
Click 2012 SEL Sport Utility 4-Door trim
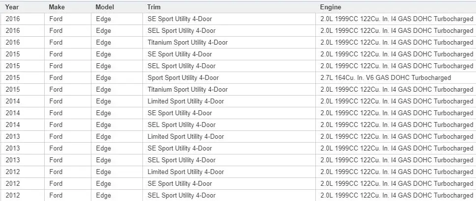coord(182,196)
